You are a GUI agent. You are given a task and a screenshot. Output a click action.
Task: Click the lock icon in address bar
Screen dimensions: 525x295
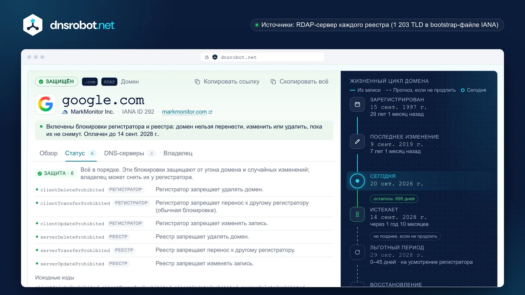(x=207, y=57)
